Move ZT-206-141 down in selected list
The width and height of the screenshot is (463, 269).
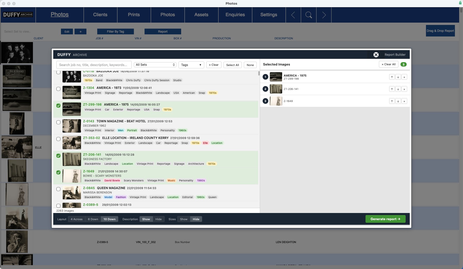(398, 89)
